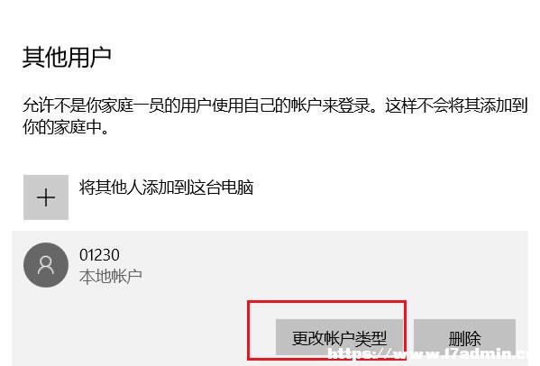Click the plus icon to add another user

click(46, 197)
